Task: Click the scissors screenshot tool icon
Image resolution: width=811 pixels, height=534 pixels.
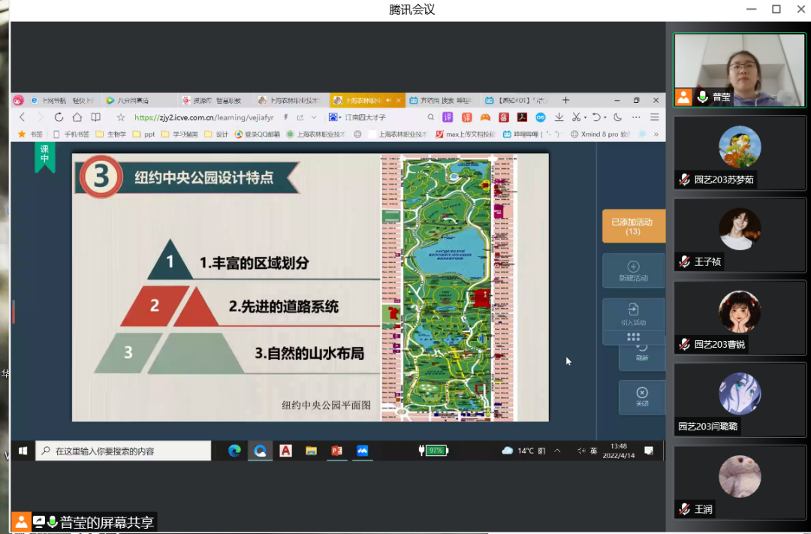Action: 575,117
